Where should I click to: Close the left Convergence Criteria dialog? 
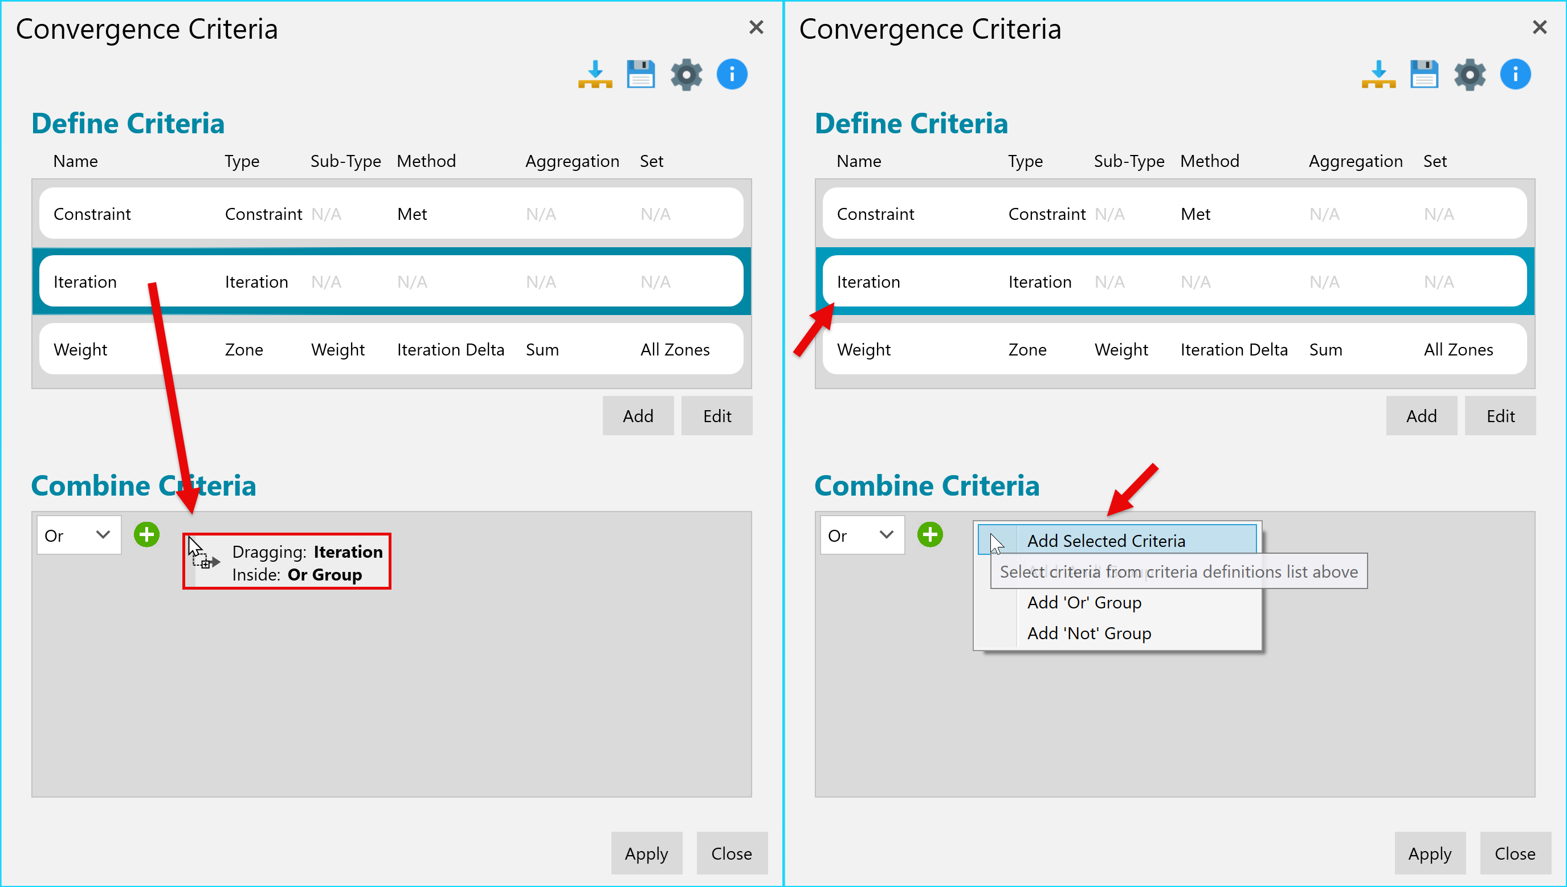(756, 27)
